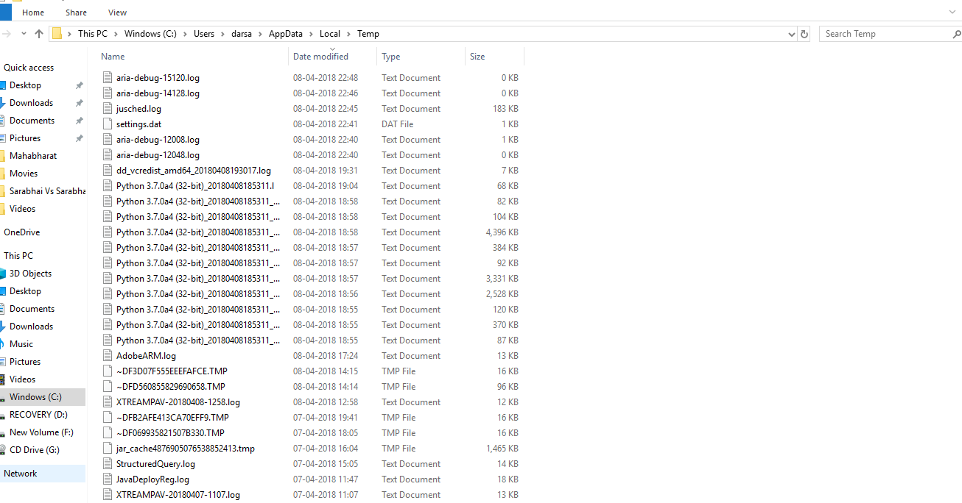Open 3D Objects in sidebar
962x503 pixels.
(x=30, y=274)
